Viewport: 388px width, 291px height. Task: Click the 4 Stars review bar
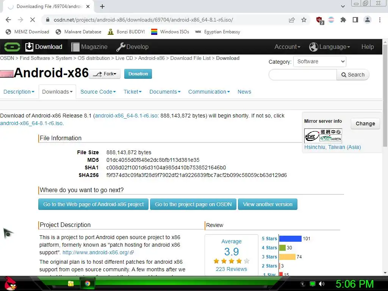[x=282, y=248]
